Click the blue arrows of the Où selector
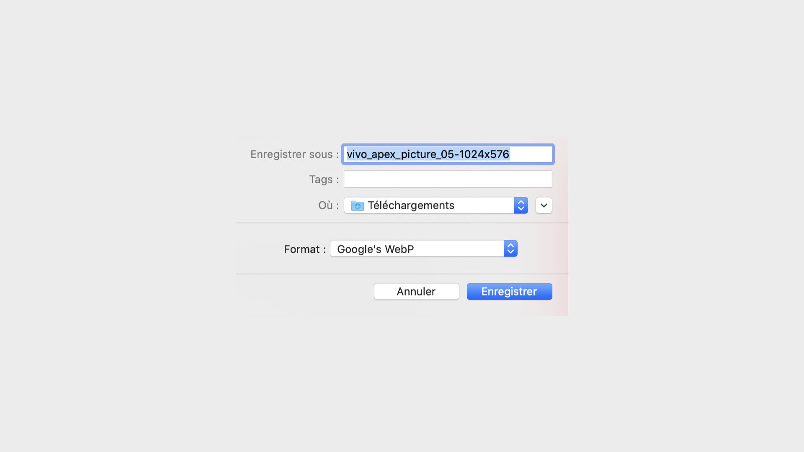Image resolution: width=804 pixels, height=452 pixels. [x=521, y=205]
